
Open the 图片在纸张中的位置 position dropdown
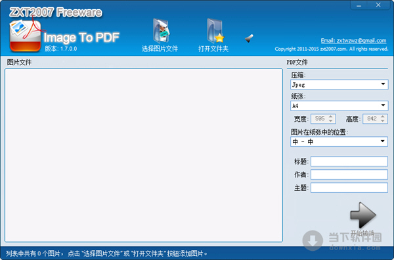click(339, 142)
